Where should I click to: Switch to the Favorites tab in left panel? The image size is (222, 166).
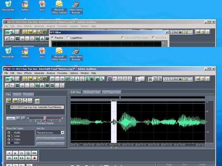[x=28, y=95]
